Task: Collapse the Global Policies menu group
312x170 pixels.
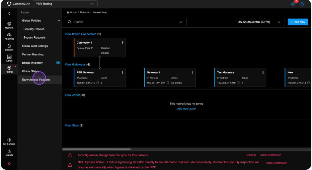Action: pos(59,21)
